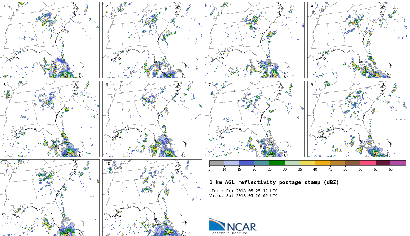Image resolution: width=410 pixels, height=236 pixels.
Task: Click the member 5 reflectivity panel
Action: pos(49,119)
